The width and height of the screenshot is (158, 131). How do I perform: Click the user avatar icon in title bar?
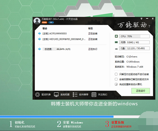[37, 21]
